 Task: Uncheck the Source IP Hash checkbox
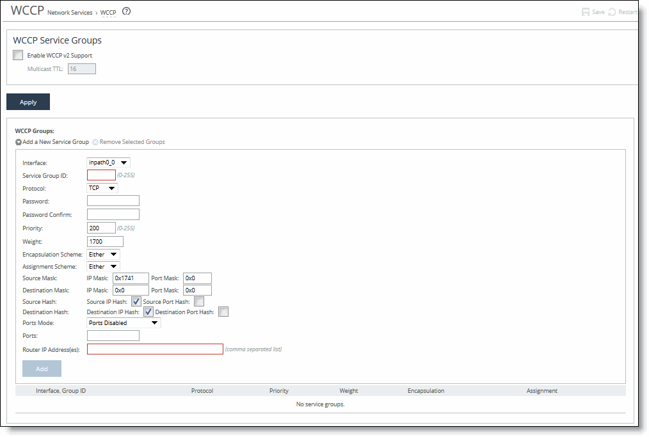click(x=136, y=301)
